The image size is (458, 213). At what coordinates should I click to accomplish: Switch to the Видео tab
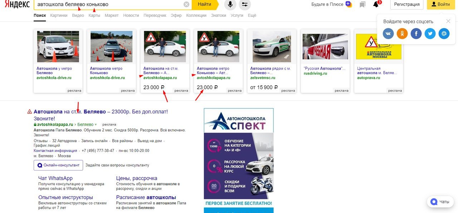pos(78,15)
